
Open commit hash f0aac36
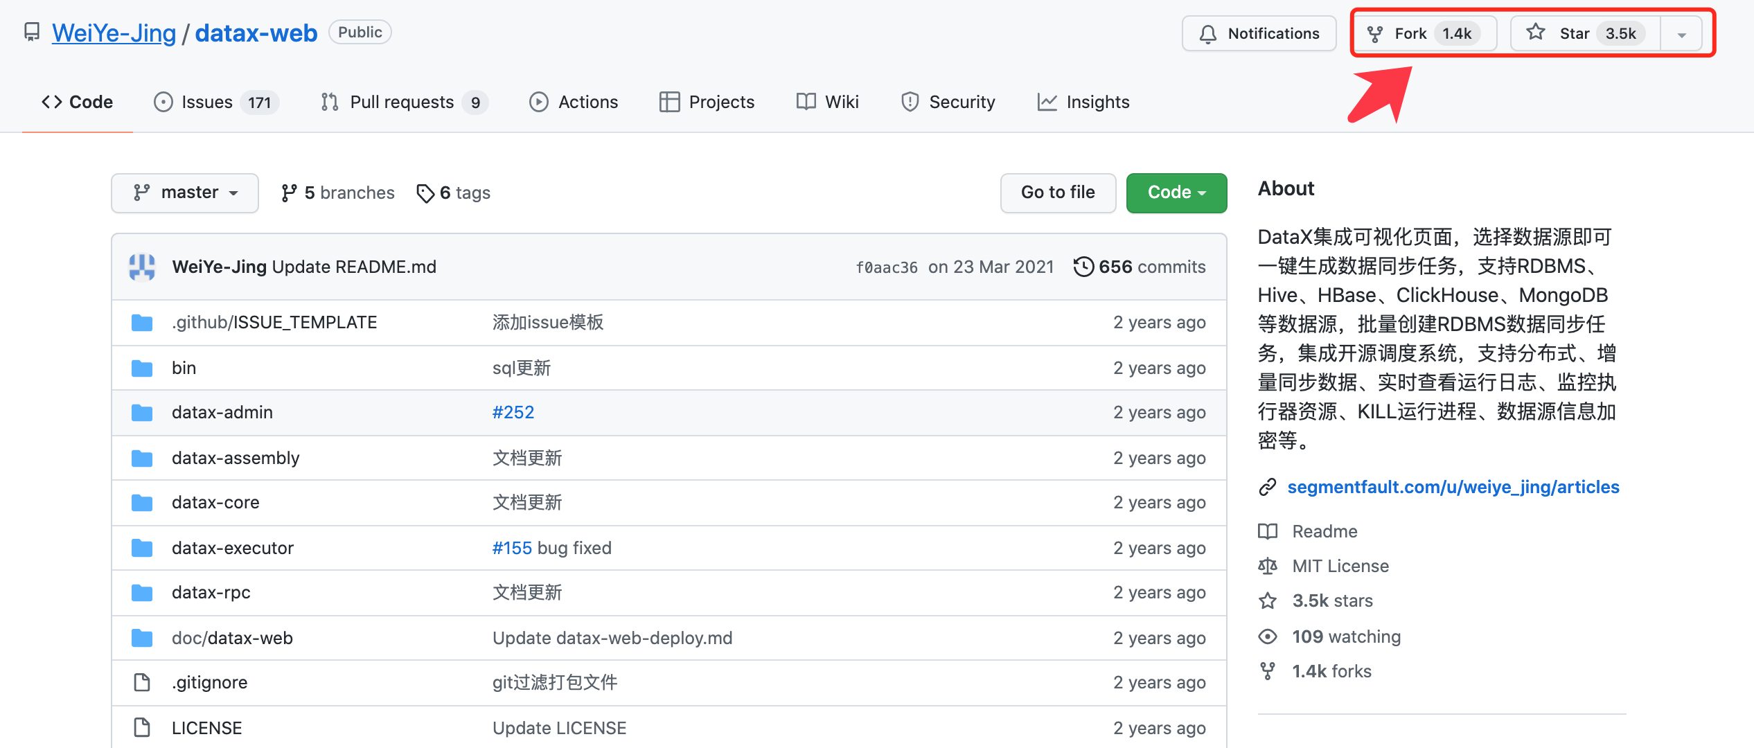click(886, 267)
